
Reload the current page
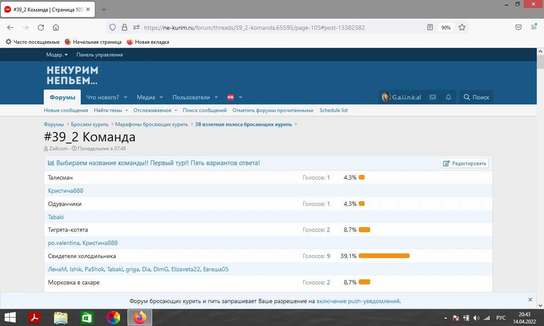41,28
